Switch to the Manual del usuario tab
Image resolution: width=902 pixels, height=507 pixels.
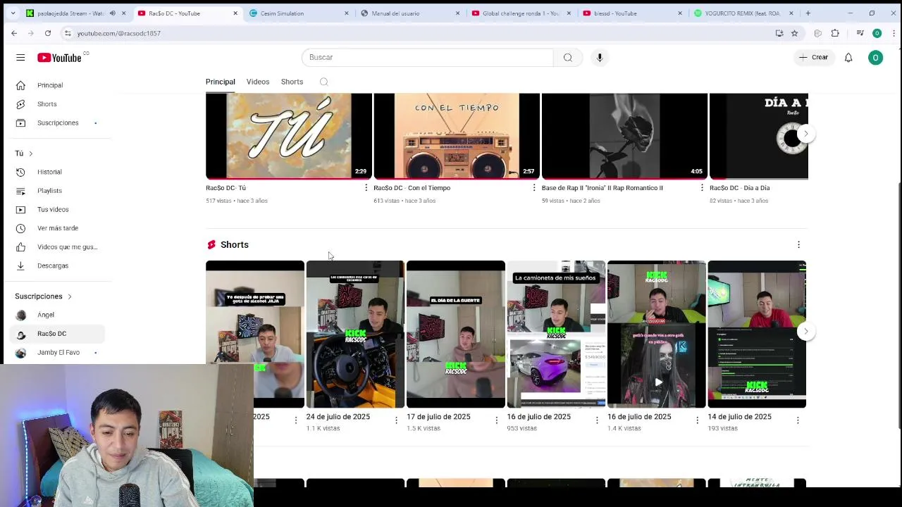(x=409, y=13)
